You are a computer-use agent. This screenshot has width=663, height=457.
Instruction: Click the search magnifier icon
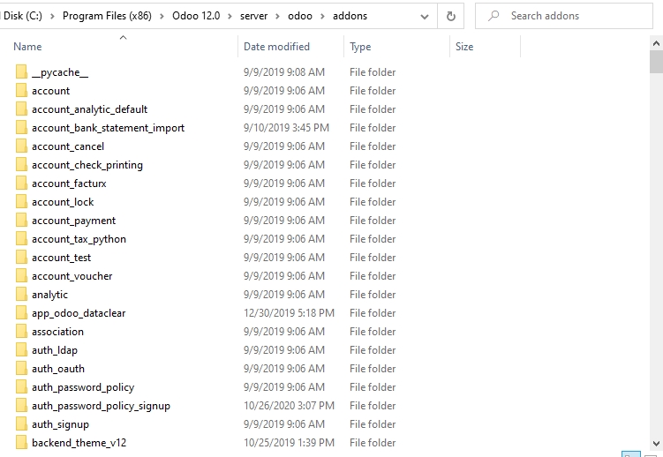point(493,16)
